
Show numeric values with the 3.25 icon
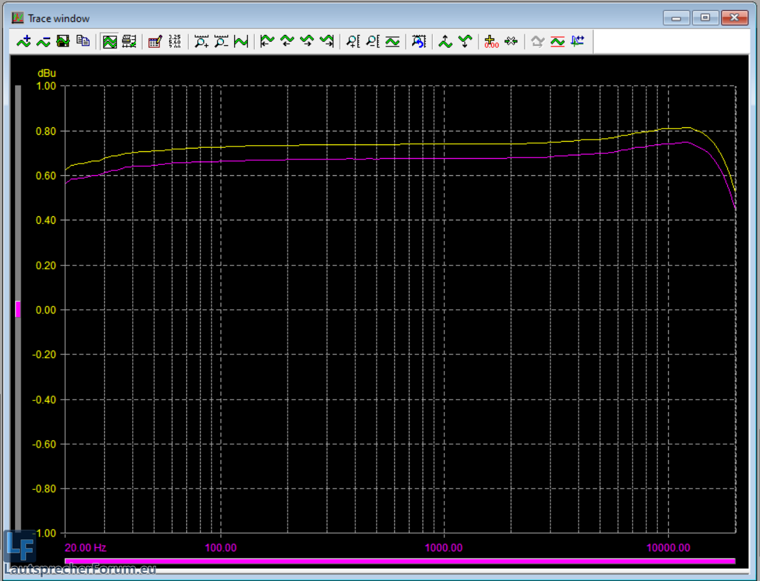coord(175,42)
